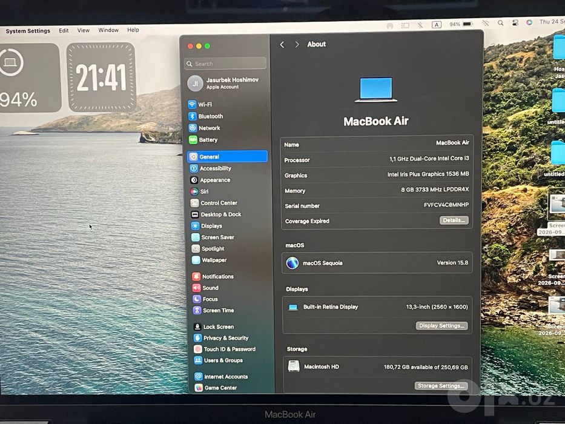Open the Edit menu
The width and height of the screenshot is (565, 424).
coord(64,31)
